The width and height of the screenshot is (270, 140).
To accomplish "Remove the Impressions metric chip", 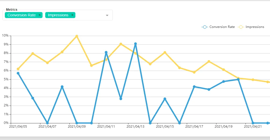I will (72, 15).
